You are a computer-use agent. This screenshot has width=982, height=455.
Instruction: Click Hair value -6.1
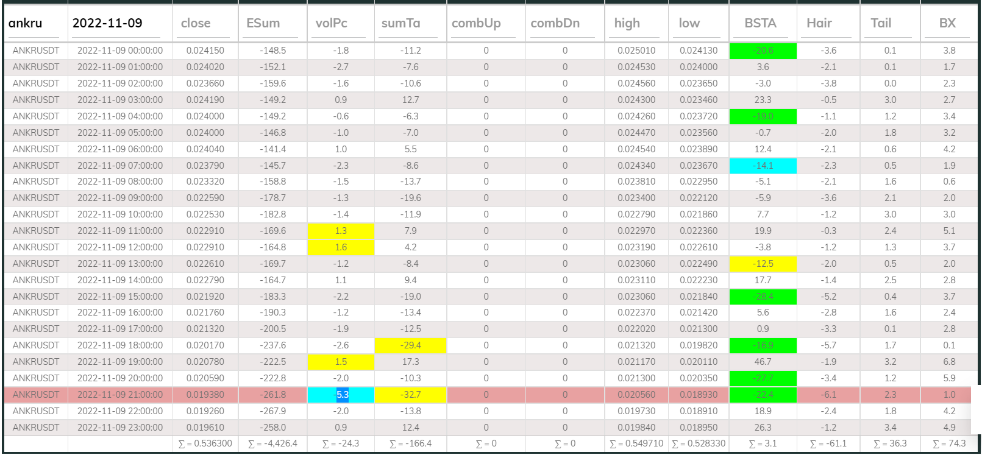828,395
